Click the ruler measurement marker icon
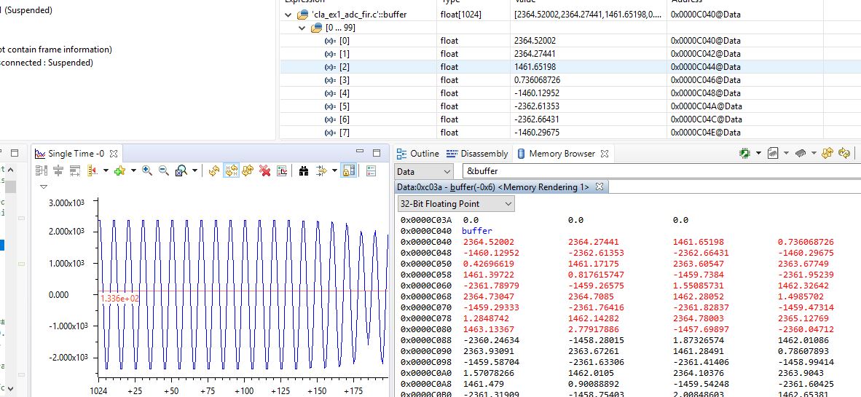The height and width of the screenshot is (397, 861). point(93,170)
